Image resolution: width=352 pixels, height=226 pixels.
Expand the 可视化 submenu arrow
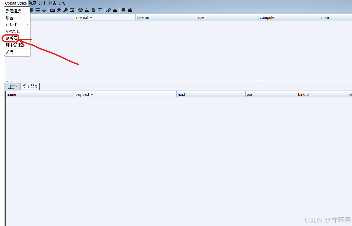tap(27, 24)
